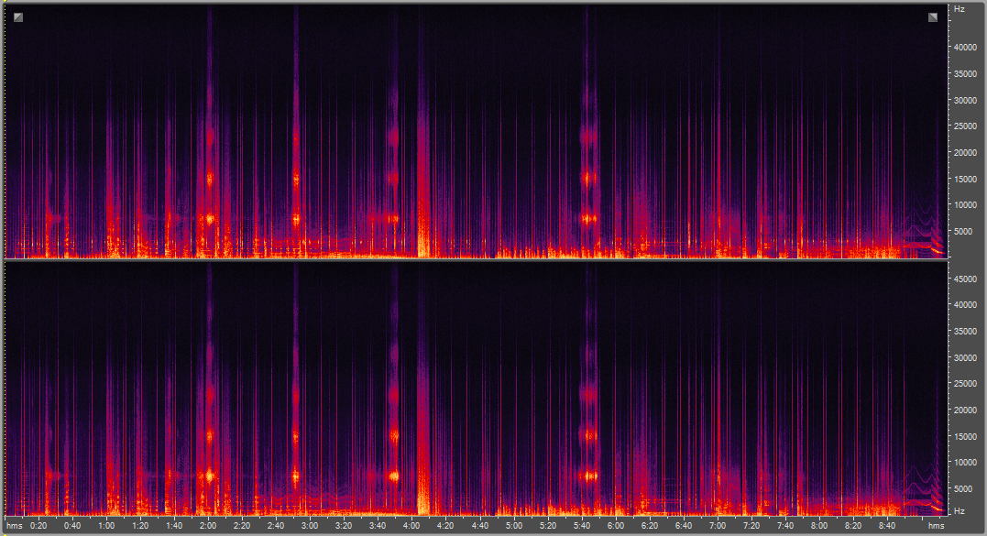Click 25000 on the upper channel frequency ruler
987x536 pixels.
(x=966, y=126)
